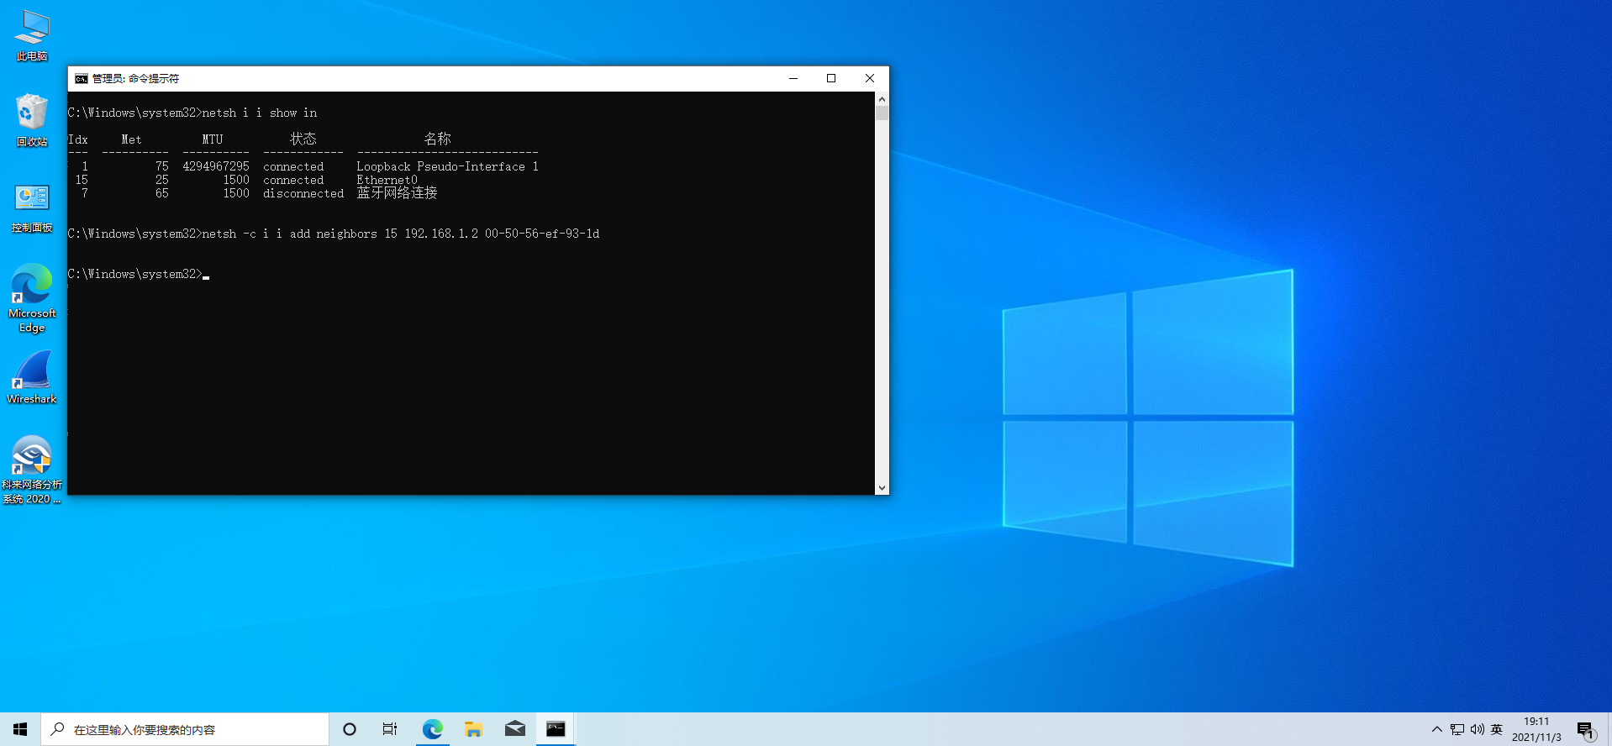This screenshot has height=746, width=1612.
Task: Click the 'Loopback Pseudo-Interface 1' text
Action: [447, 166]
